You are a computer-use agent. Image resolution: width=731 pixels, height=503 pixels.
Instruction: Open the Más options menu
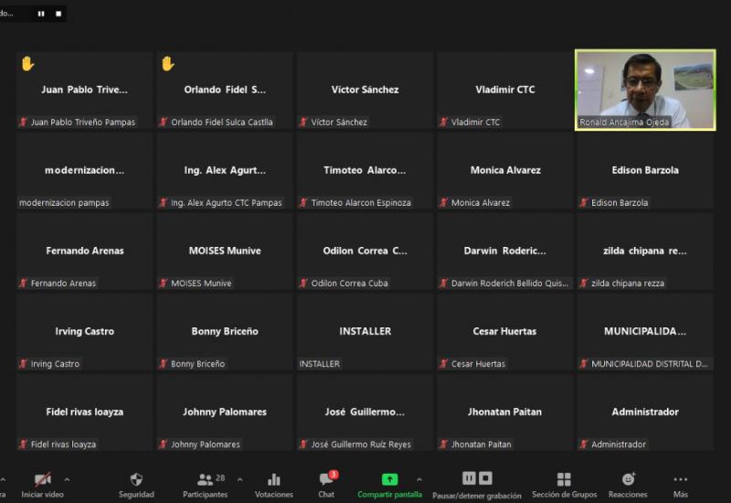point(681,479)
